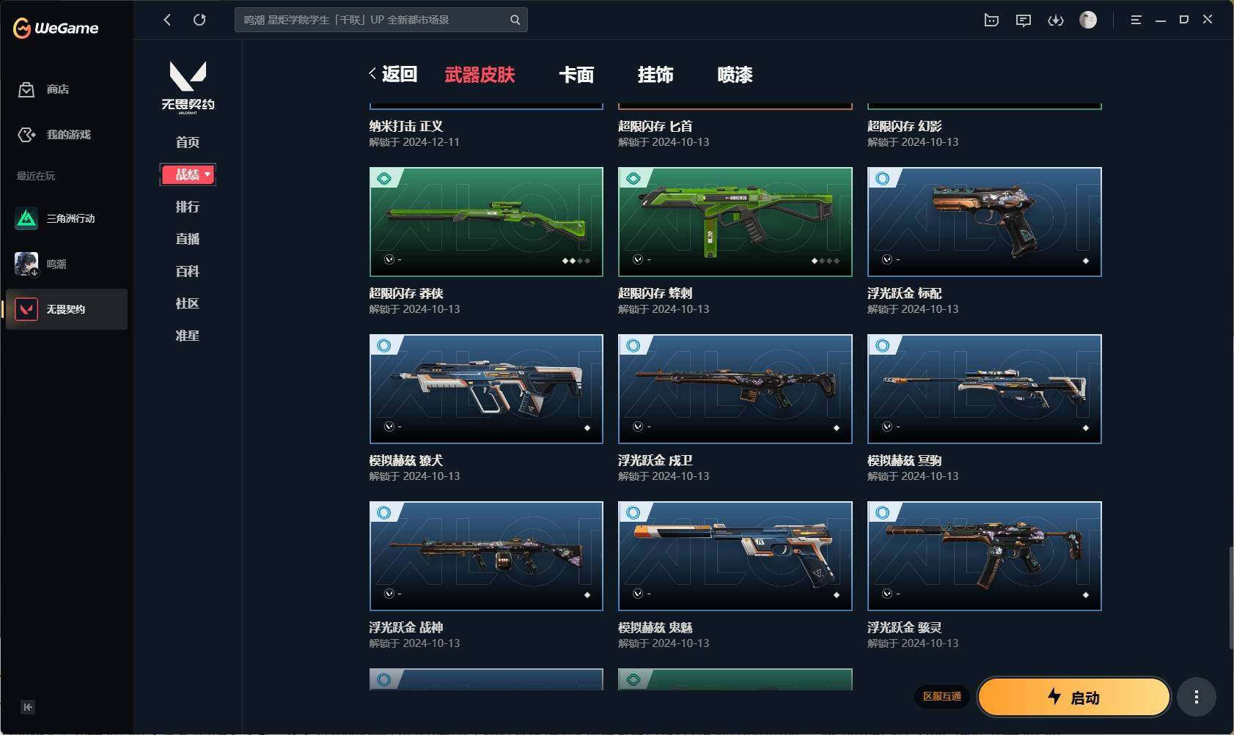This screenshot has height=735, width=1234.
Task: Click the WeGame logo
Action: click(56, 28)
